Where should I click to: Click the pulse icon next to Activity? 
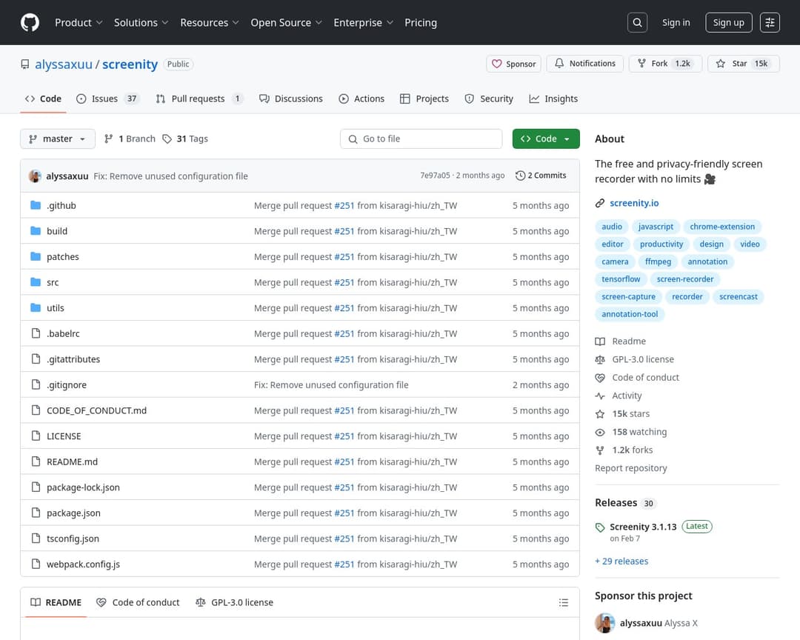(600, 396)
